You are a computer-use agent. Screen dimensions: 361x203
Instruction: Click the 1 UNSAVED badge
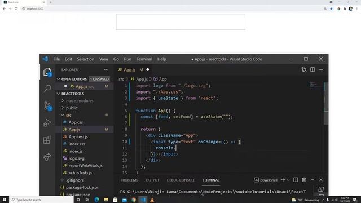[x=99, y=79]
